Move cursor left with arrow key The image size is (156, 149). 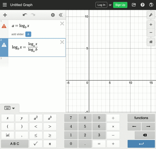point(134,126)
